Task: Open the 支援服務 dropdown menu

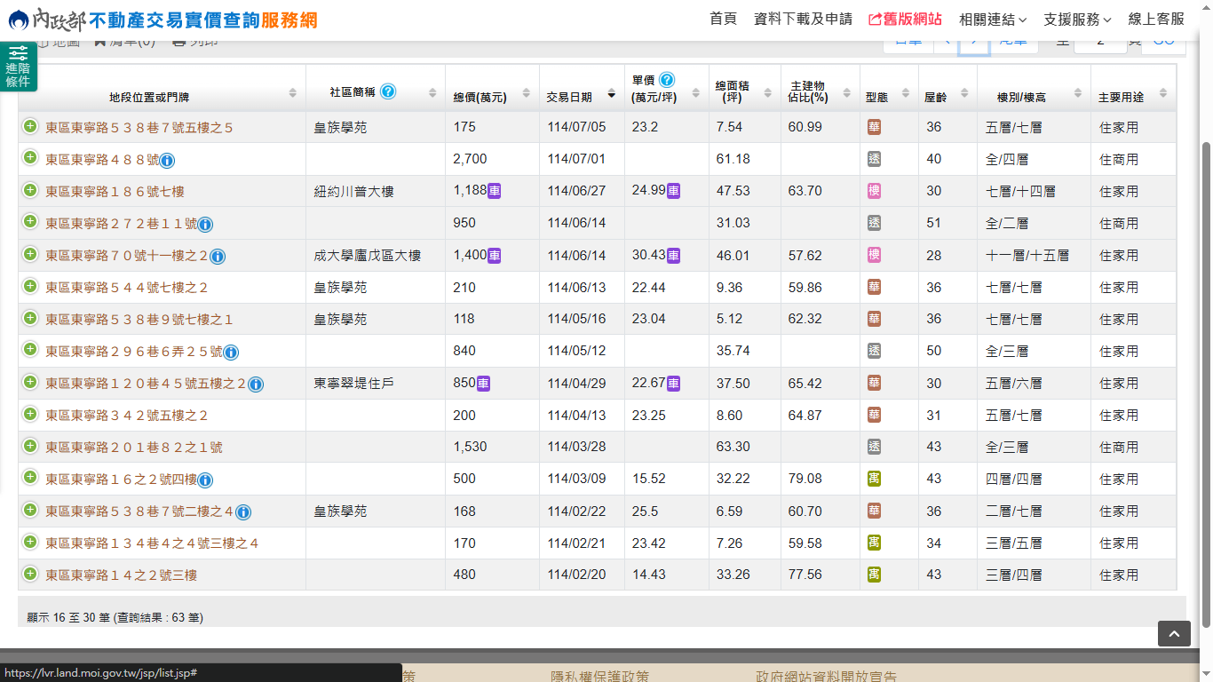Action: pos(1076,20)
